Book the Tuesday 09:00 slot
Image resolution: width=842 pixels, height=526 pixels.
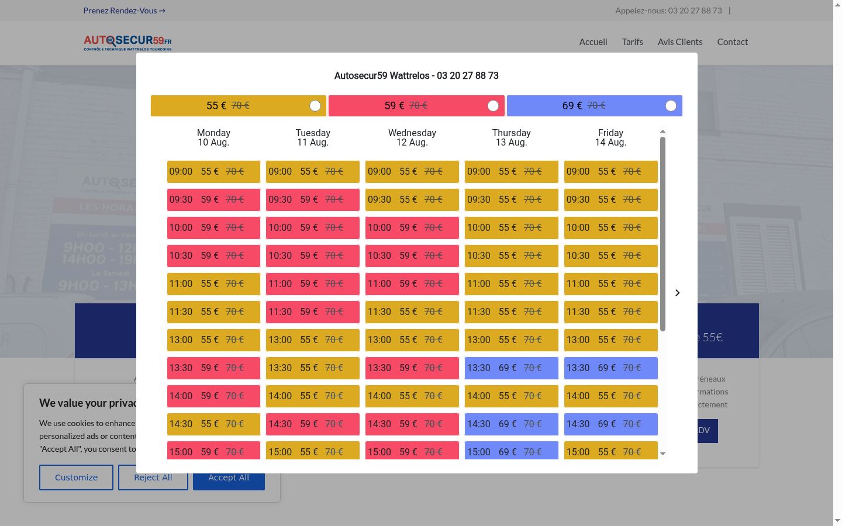pos(313,172)
